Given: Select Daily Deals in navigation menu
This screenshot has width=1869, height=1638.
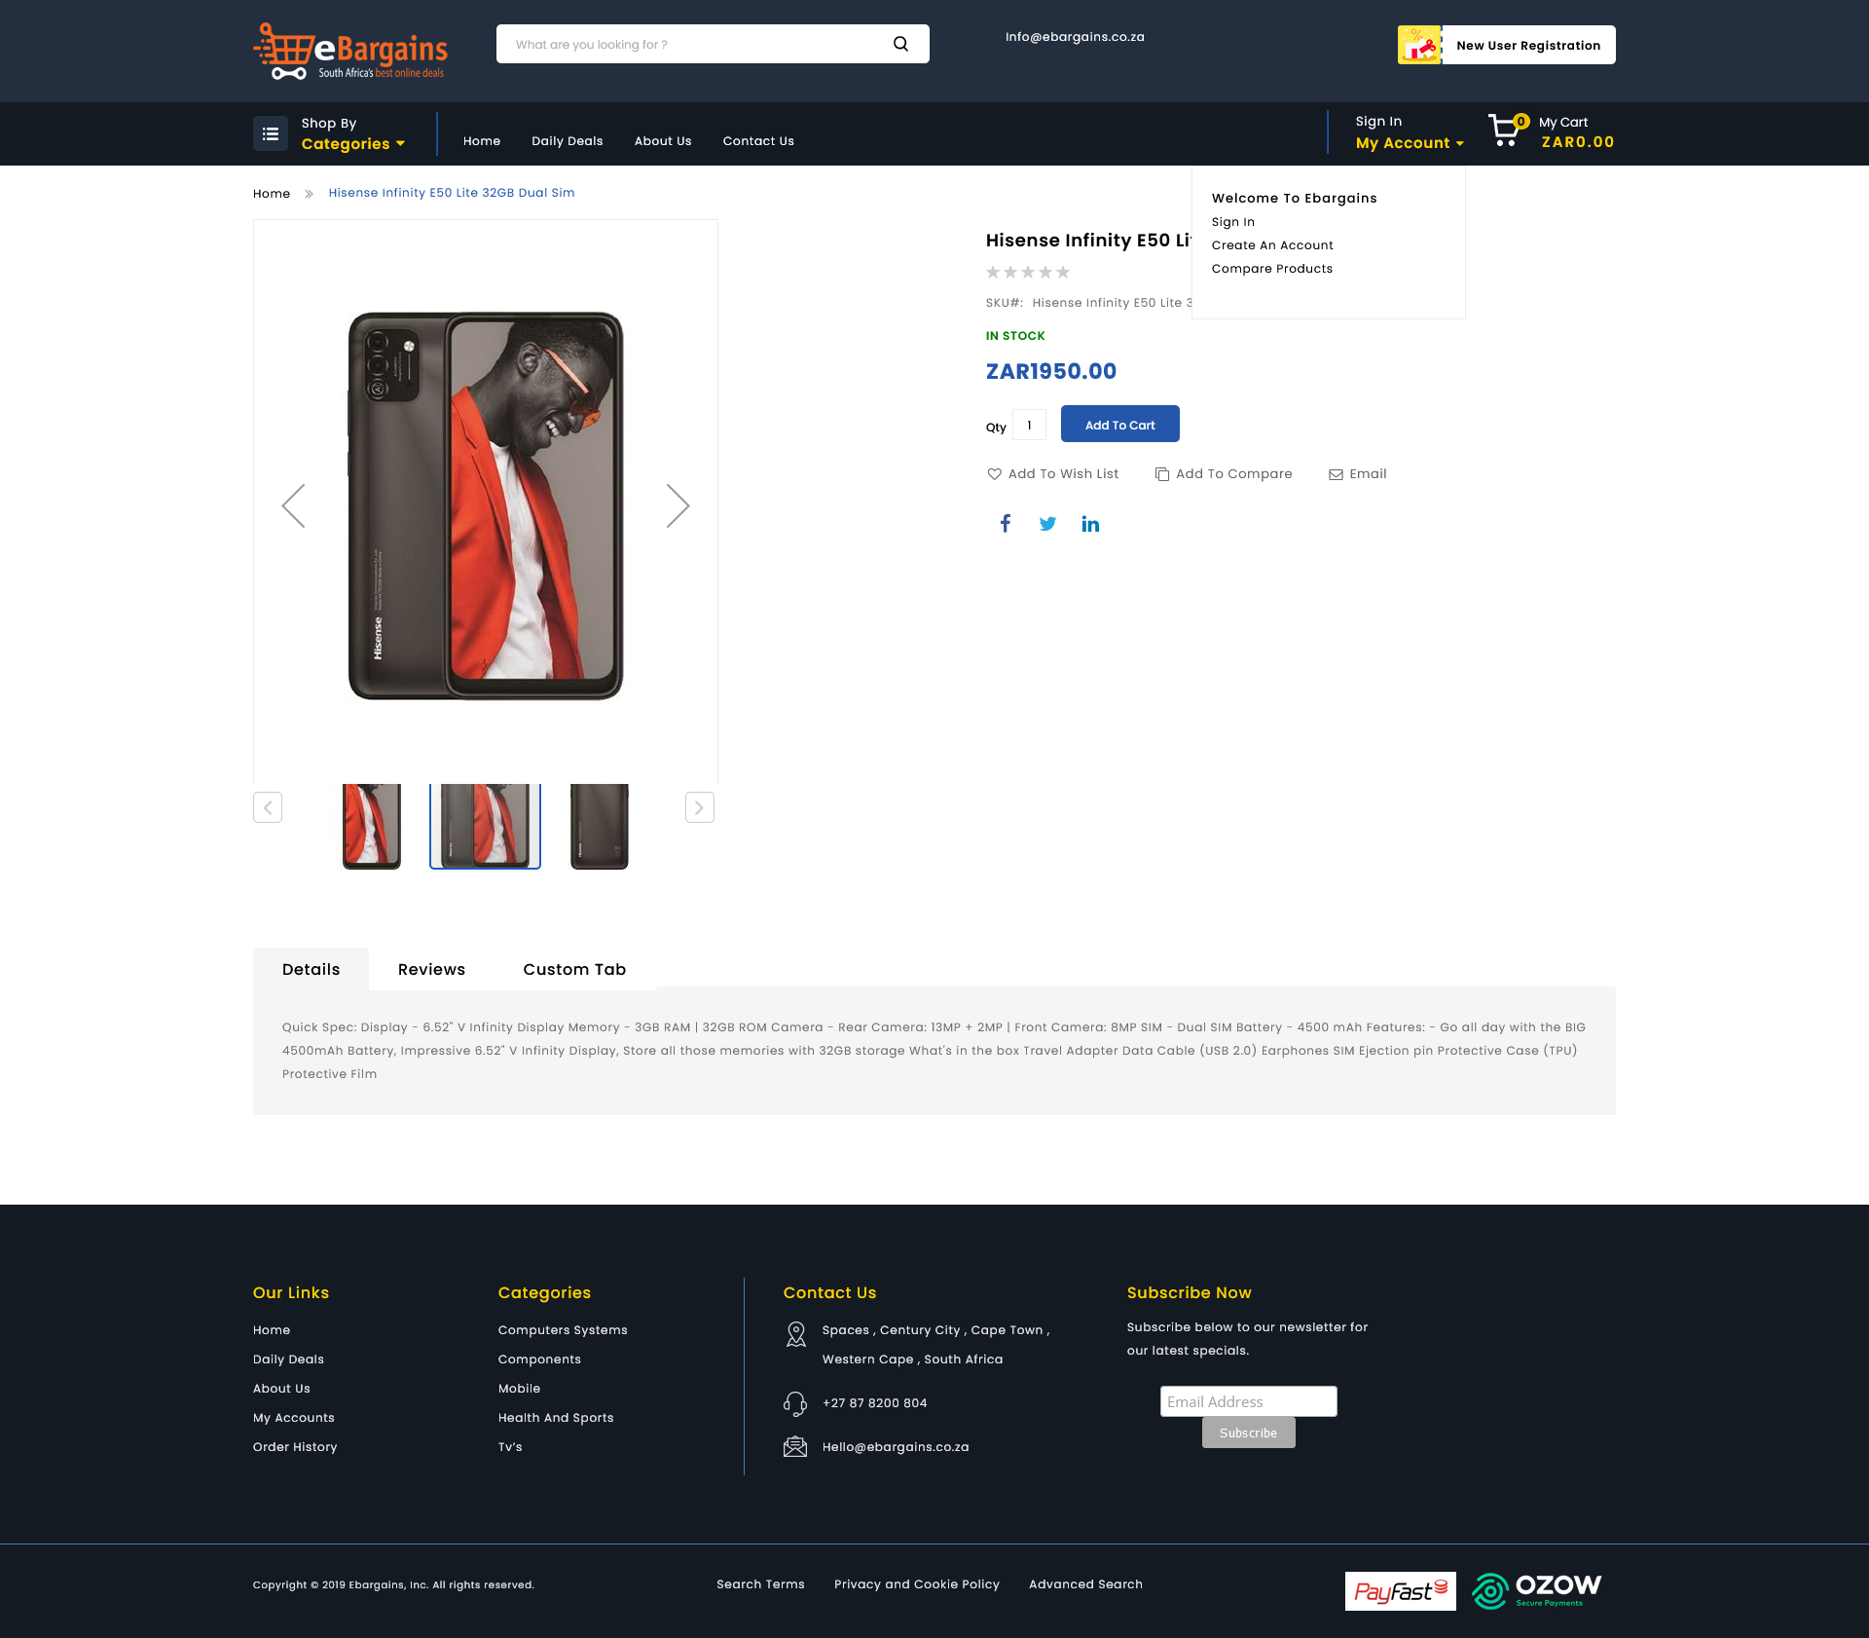Looking at the screenshot, I should pyautogui.click(x=568, y=141).
